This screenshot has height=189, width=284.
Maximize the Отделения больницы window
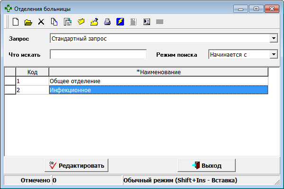256,9
